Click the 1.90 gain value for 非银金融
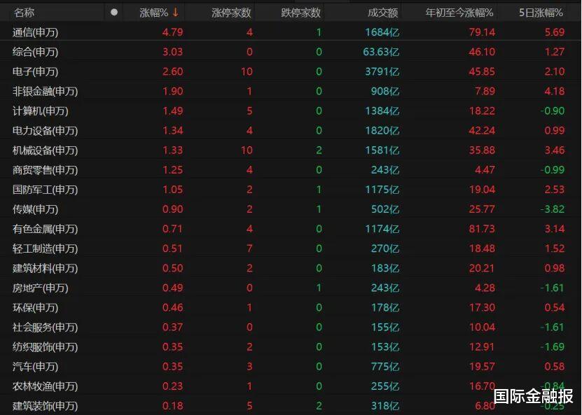582x415 pixels. coord(172,91)
